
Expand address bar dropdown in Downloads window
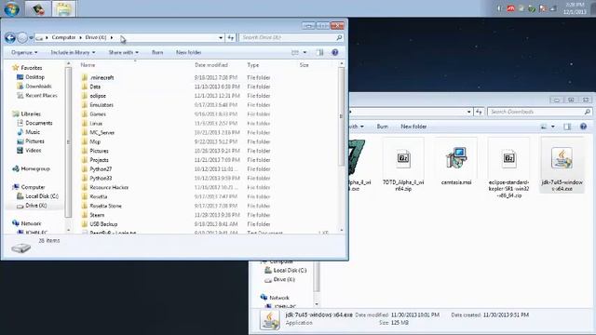point(468,112)
